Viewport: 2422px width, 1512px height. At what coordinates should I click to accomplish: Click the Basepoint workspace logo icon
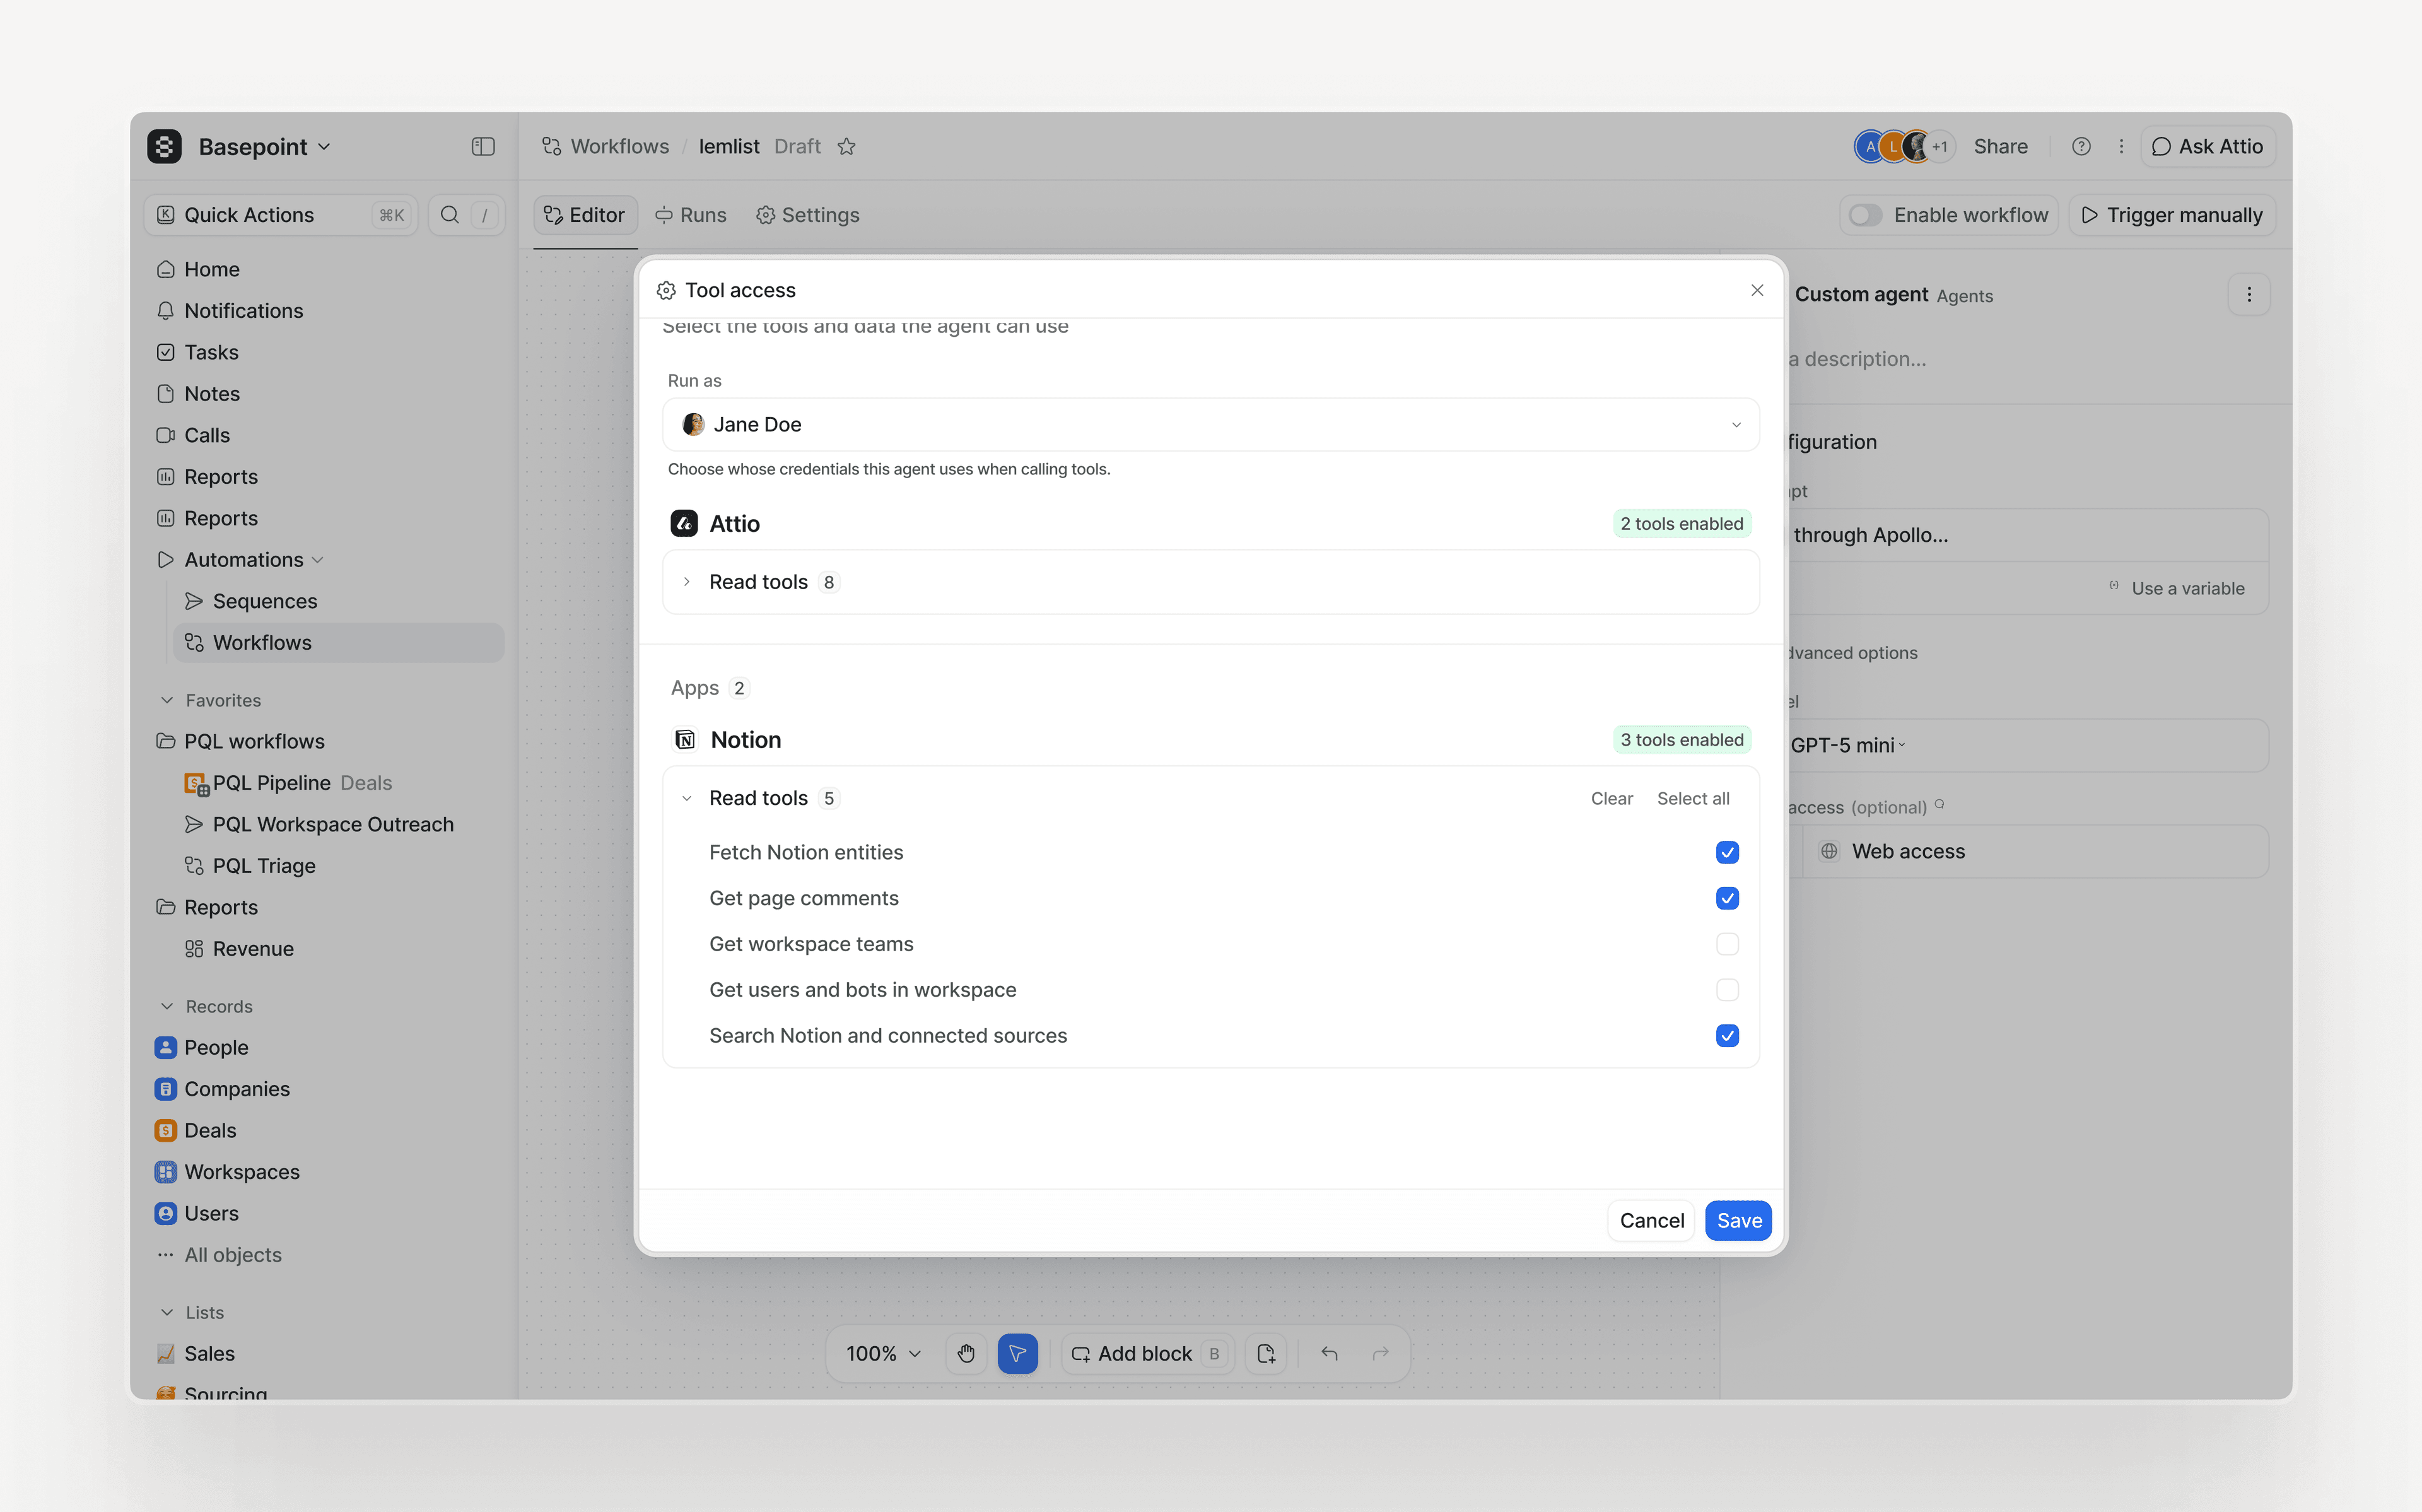click(164, 146)
